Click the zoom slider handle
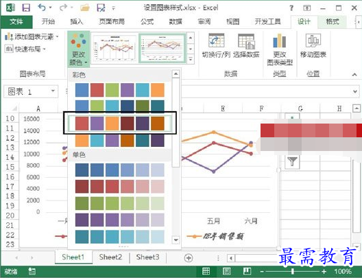362x278 pixels. 293,272
